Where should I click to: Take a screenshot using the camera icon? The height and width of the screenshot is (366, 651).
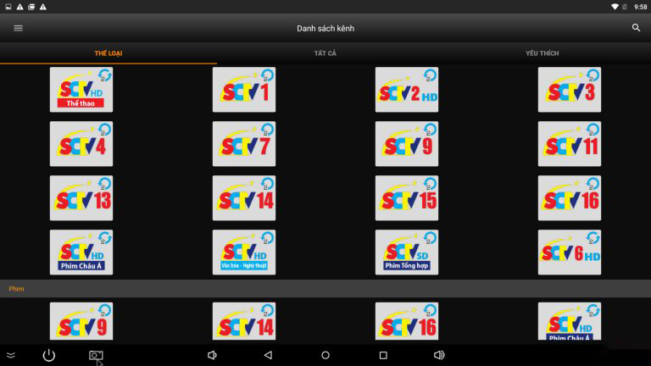pos(96,355)
